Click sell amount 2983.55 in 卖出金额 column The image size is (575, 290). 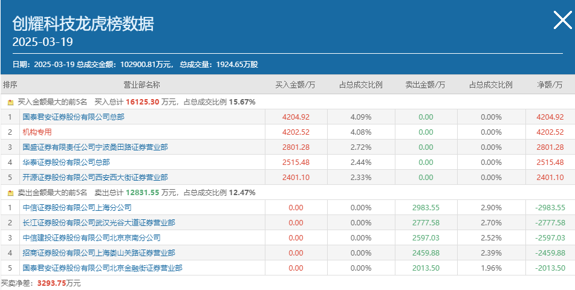pyautogui.click(x=426, y=207)
